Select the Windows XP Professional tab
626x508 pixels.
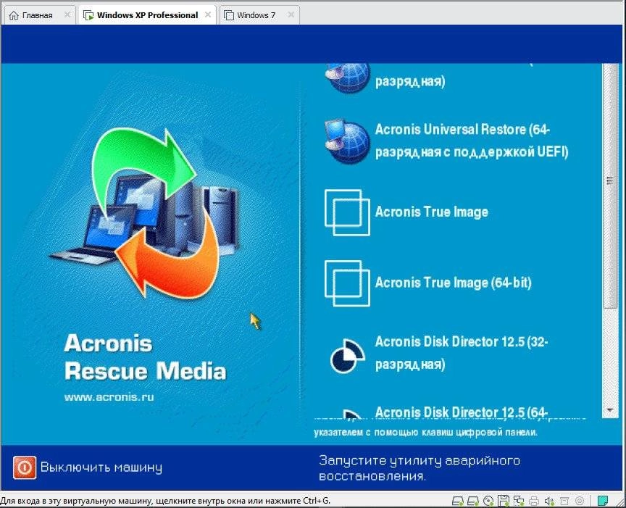point(147,15)
